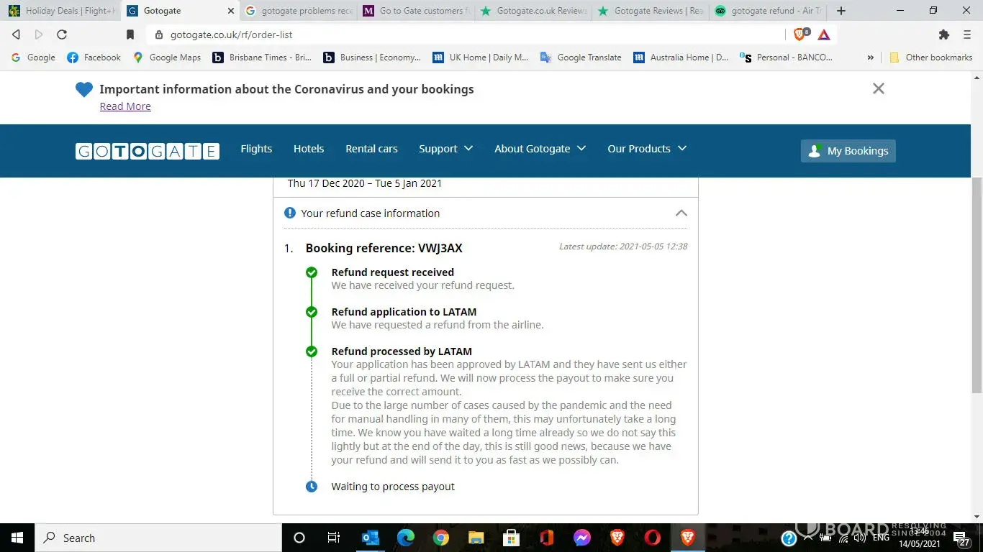Click the Windows taskbar Search box
The width and height of the screenshot is (983, 552).
pos(158,538)
